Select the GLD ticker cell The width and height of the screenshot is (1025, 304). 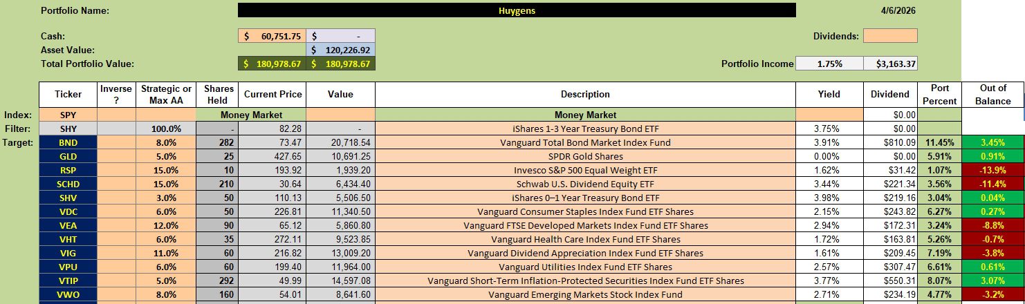[68, 156]
